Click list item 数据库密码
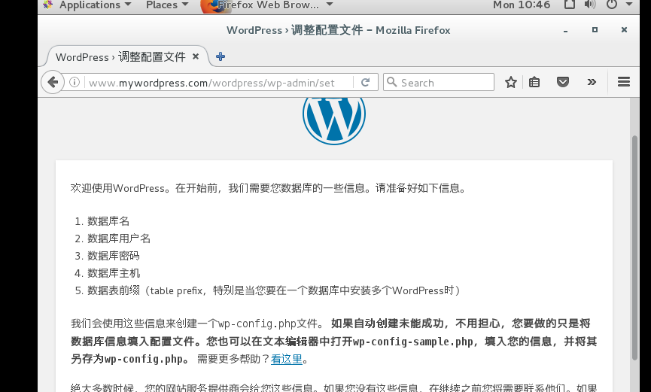The width and height of the screenshot is (651, 392). 114,256
